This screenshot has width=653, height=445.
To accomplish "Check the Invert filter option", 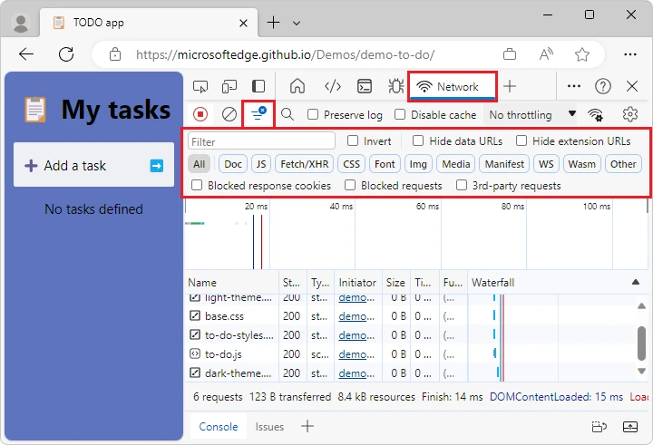I will coord(353,140).
